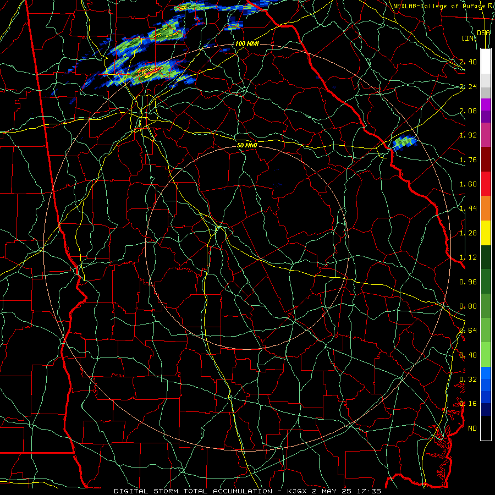The height and width of the screenshot is (495, 495).
Task: Click the 2.24 legend value
Action: pos(468,86)
